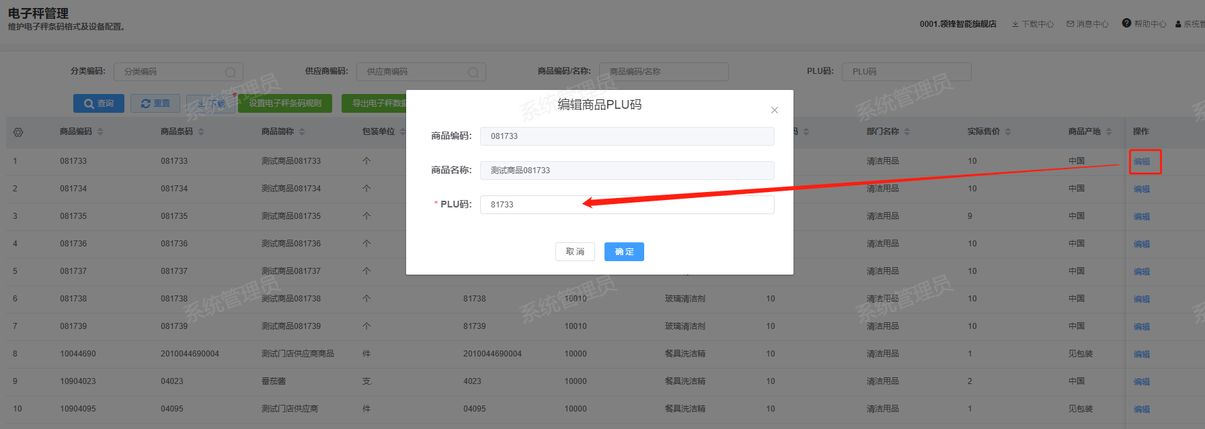Click the page title 电子秤管理
1205x429 pixels.
[x=38, y=13]
